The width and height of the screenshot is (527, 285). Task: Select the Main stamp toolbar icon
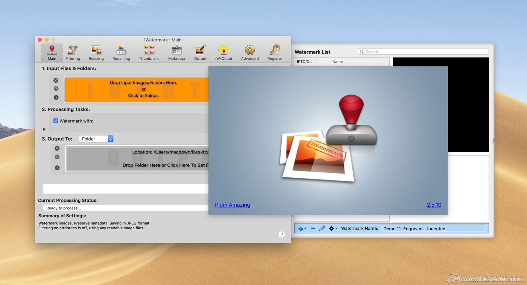click(x=52, y=53)
